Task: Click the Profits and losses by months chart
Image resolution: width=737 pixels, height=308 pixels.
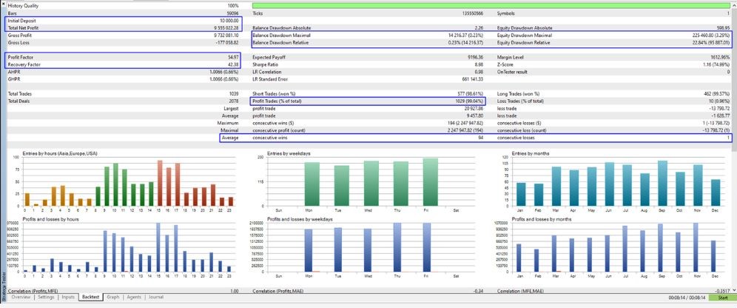Action: point(612,247)
